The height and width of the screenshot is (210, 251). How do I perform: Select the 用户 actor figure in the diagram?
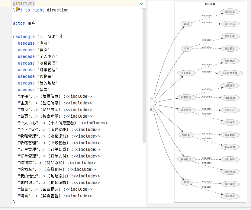(x=152, y=103)
